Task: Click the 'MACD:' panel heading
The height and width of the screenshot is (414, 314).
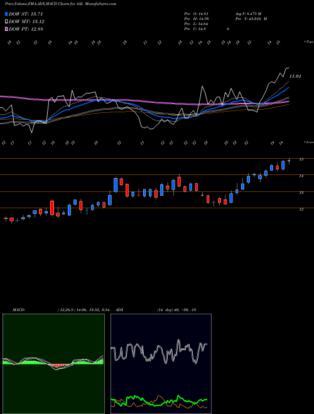Action: pos(18,310)
